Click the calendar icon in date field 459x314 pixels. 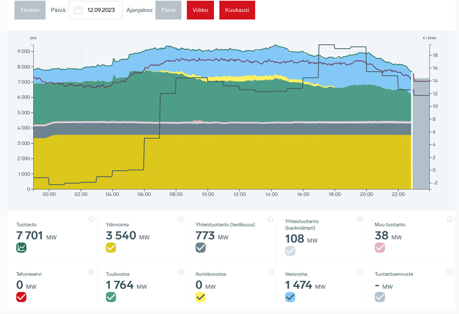click(x=78, y=10)
